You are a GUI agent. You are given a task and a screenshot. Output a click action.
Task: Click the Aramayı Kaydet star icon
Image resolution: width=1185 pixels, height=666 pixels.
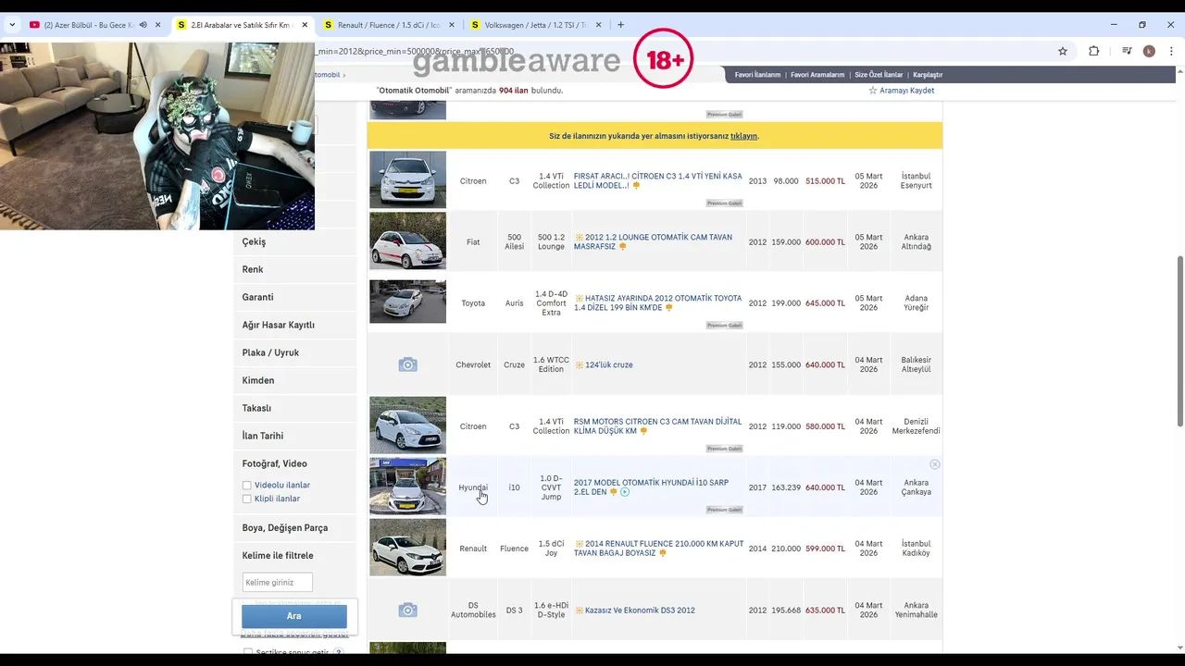click(x=872, y=91)
